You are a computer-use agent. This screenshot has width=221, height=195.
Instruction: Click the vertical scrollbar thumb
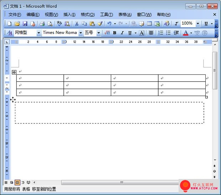pos(215,70)
